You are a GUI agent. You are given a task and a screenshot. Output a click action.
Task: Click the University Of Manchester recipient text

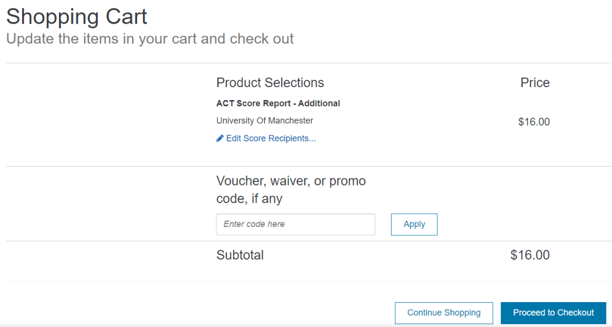[x=265, y=121]
